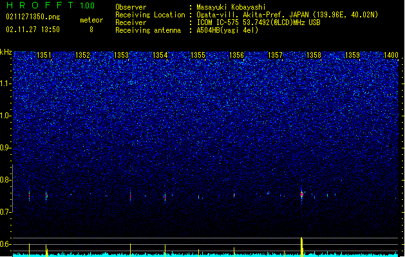Click the Receiver field label

[x=131, y=22]
